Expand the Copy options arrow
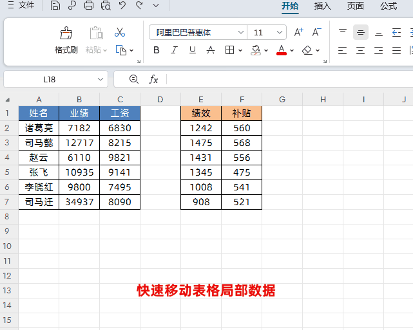413x330 pixels. [x=131, y=50]
